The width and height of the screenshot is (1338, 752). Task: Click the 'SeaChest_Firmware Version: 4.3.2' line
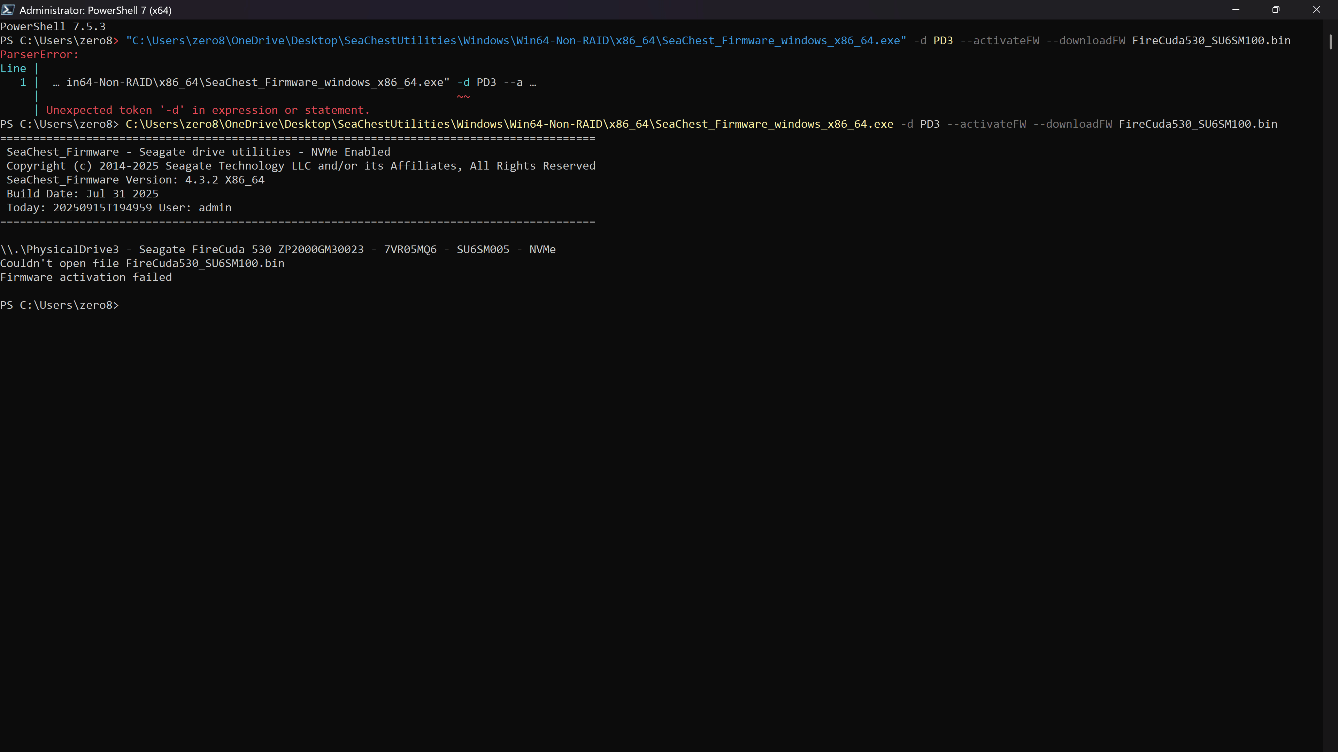(135, 180)
